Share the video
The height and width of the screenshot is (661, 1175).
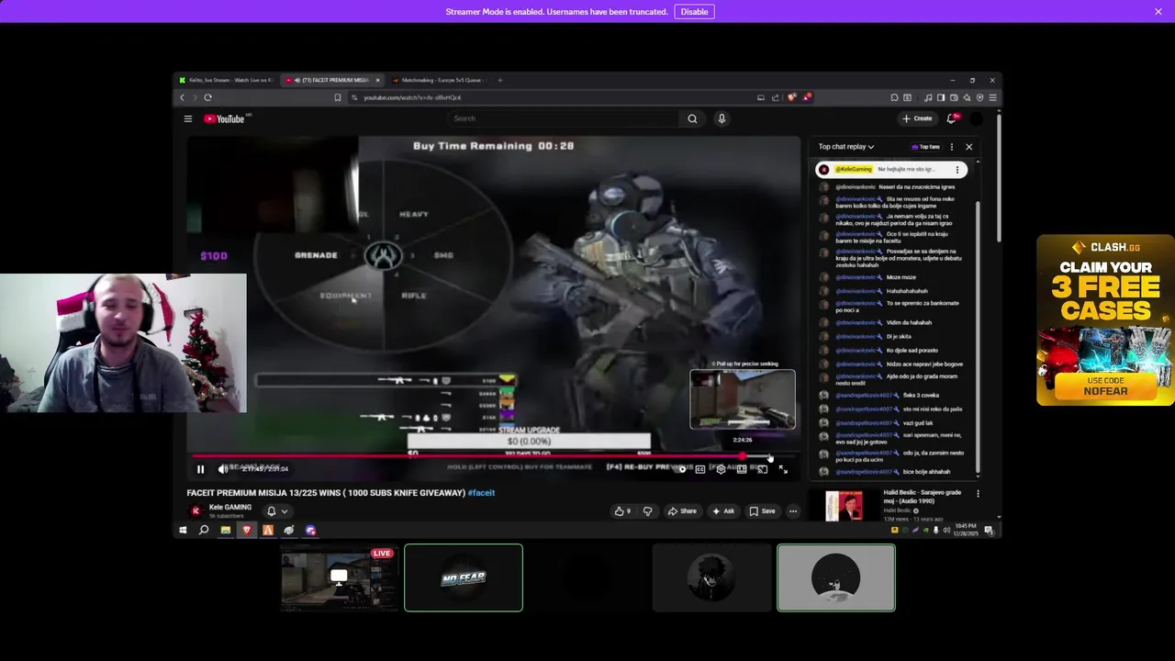tap(682, 511)
